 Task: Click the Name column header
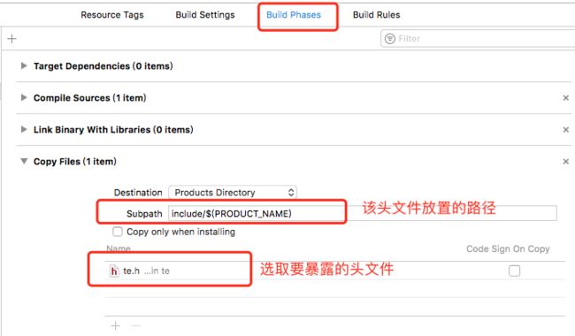[x=119, y=248]
